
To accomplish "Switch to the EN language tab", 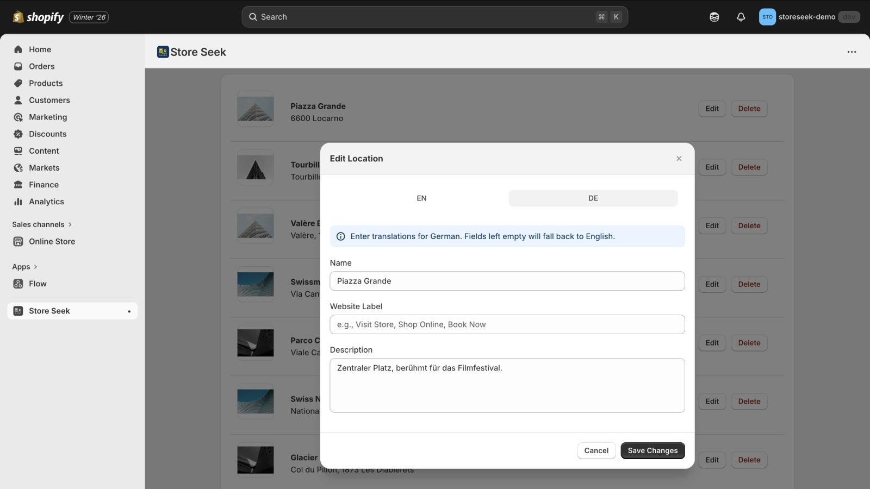I will pyautogui.click(x=421, y=198).
